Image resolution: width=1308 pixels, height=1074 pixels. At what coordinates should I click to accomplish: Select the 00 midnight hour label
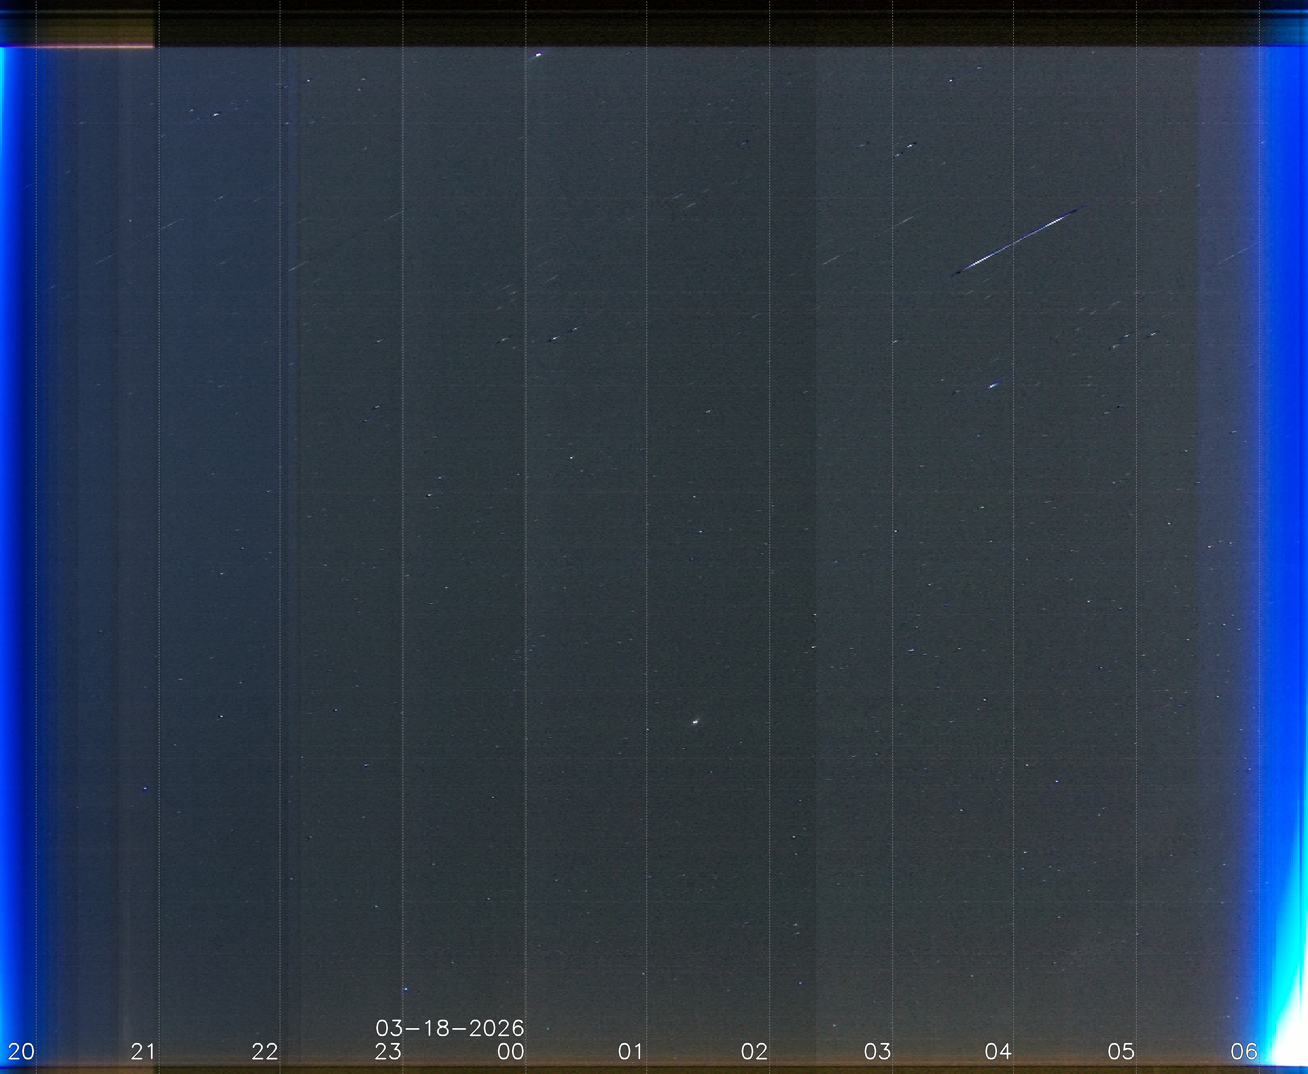coord(511,1051)
